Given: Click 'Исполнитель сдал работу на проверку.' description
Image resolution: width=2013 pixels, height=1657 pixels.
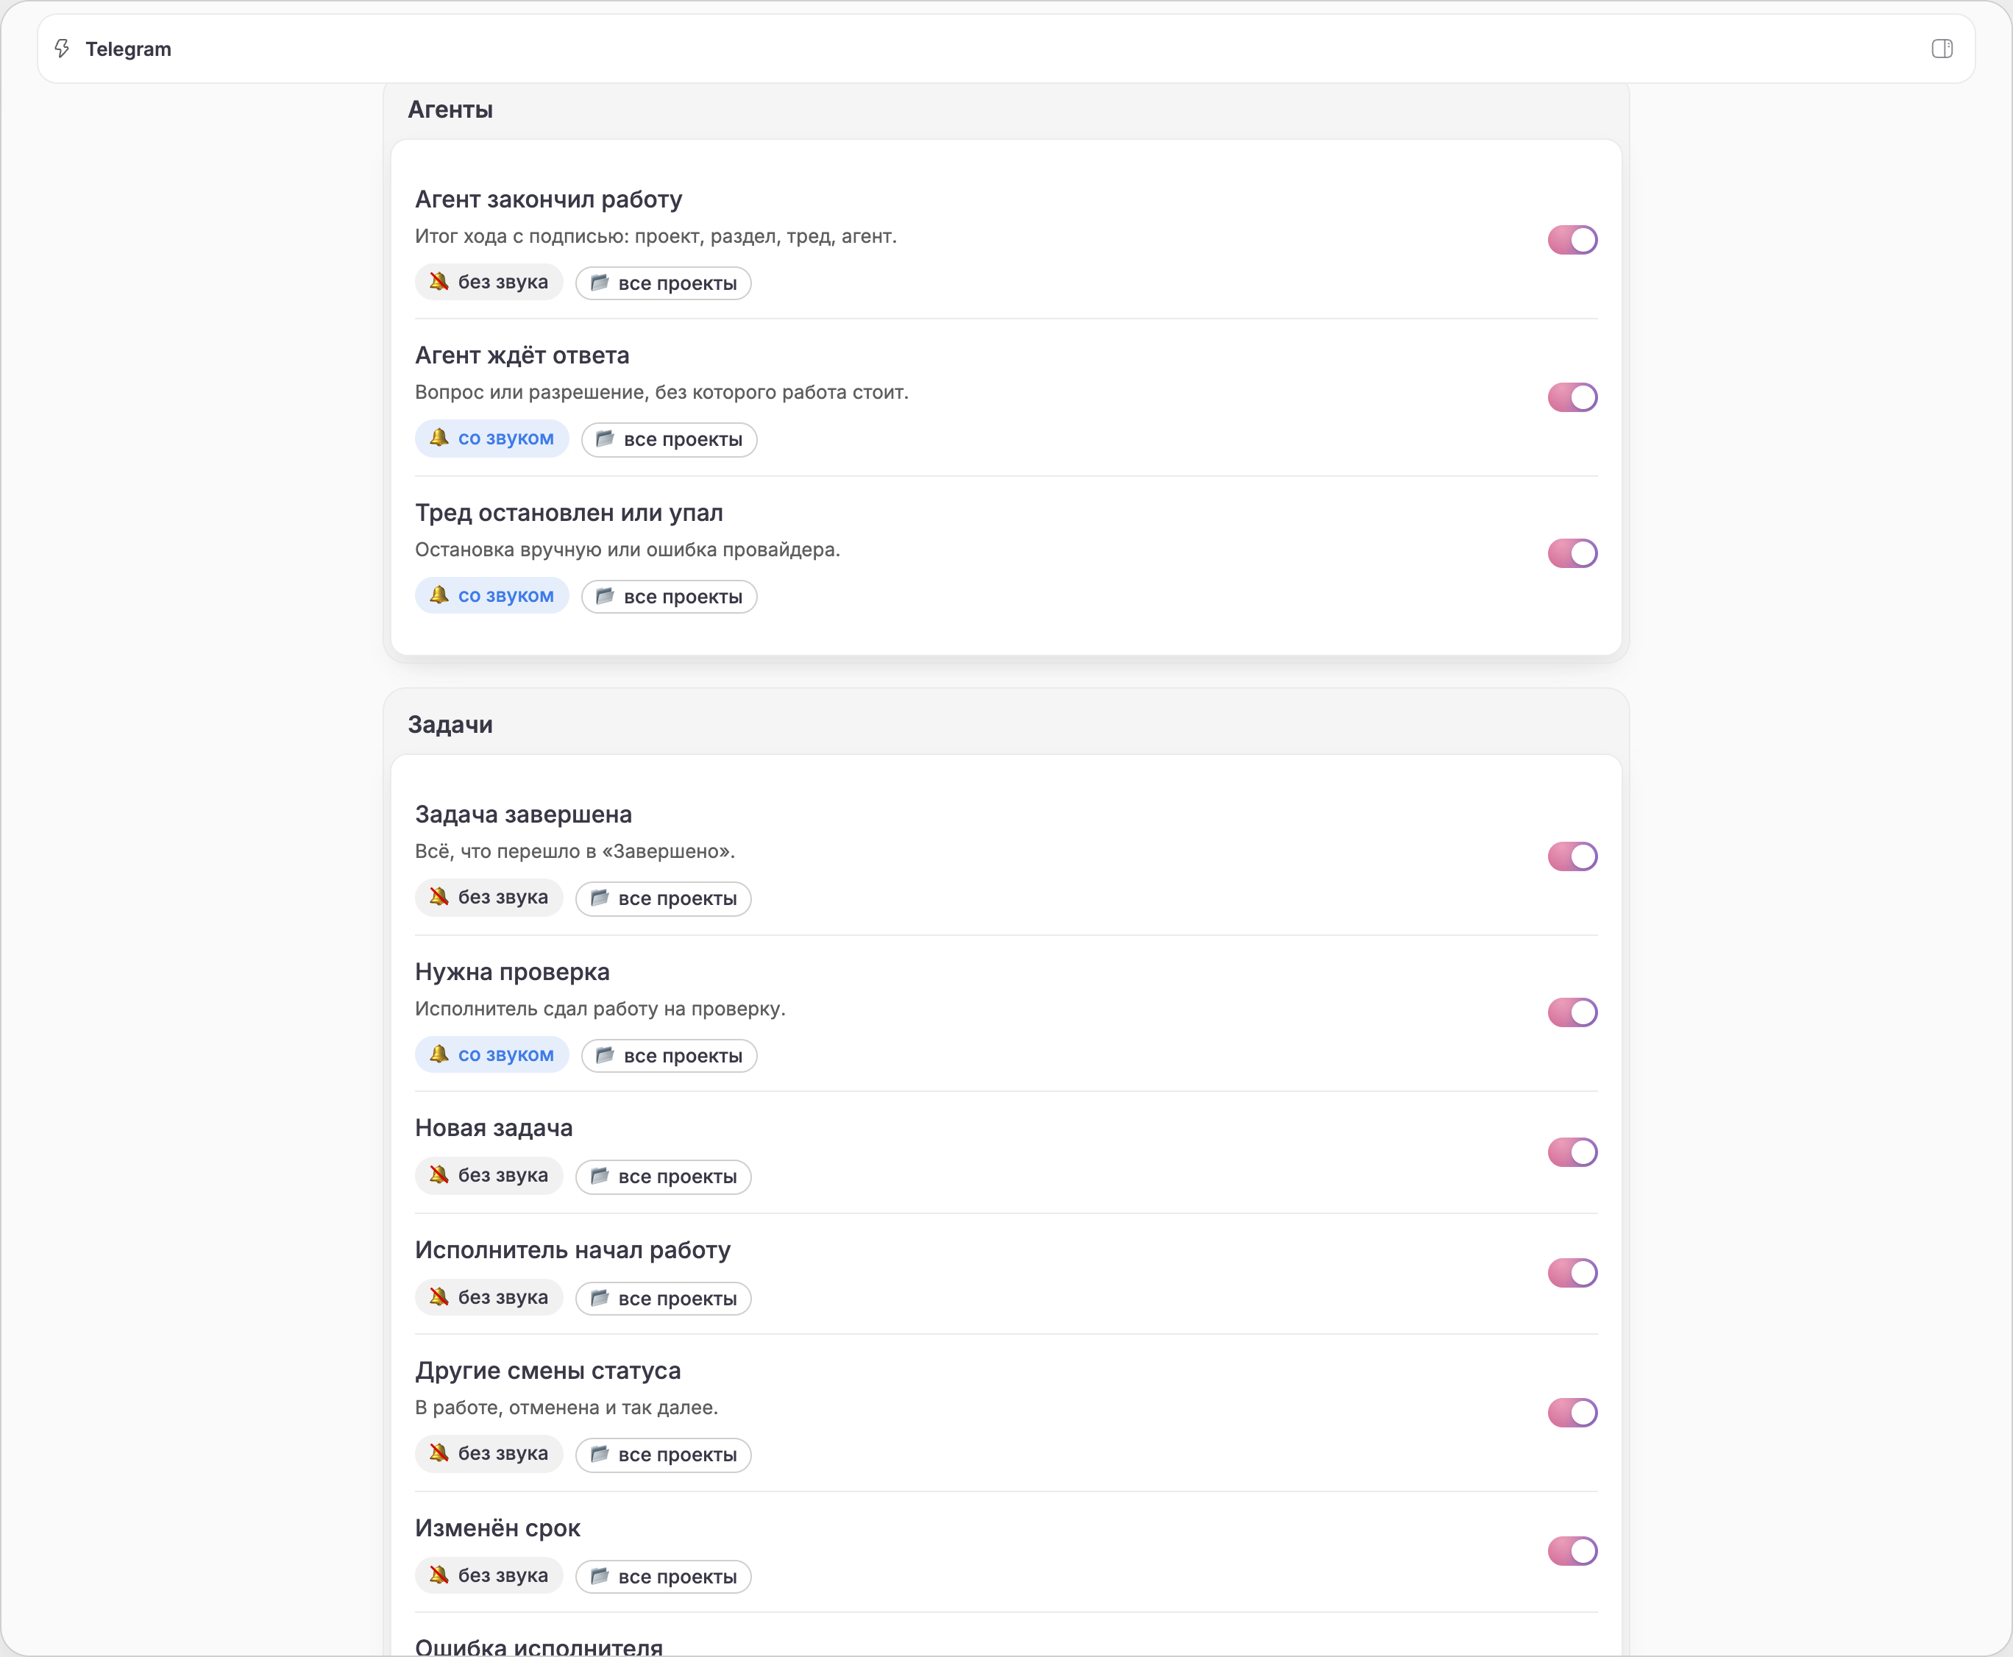Looking at the screenshot, I should [600, 1009].
